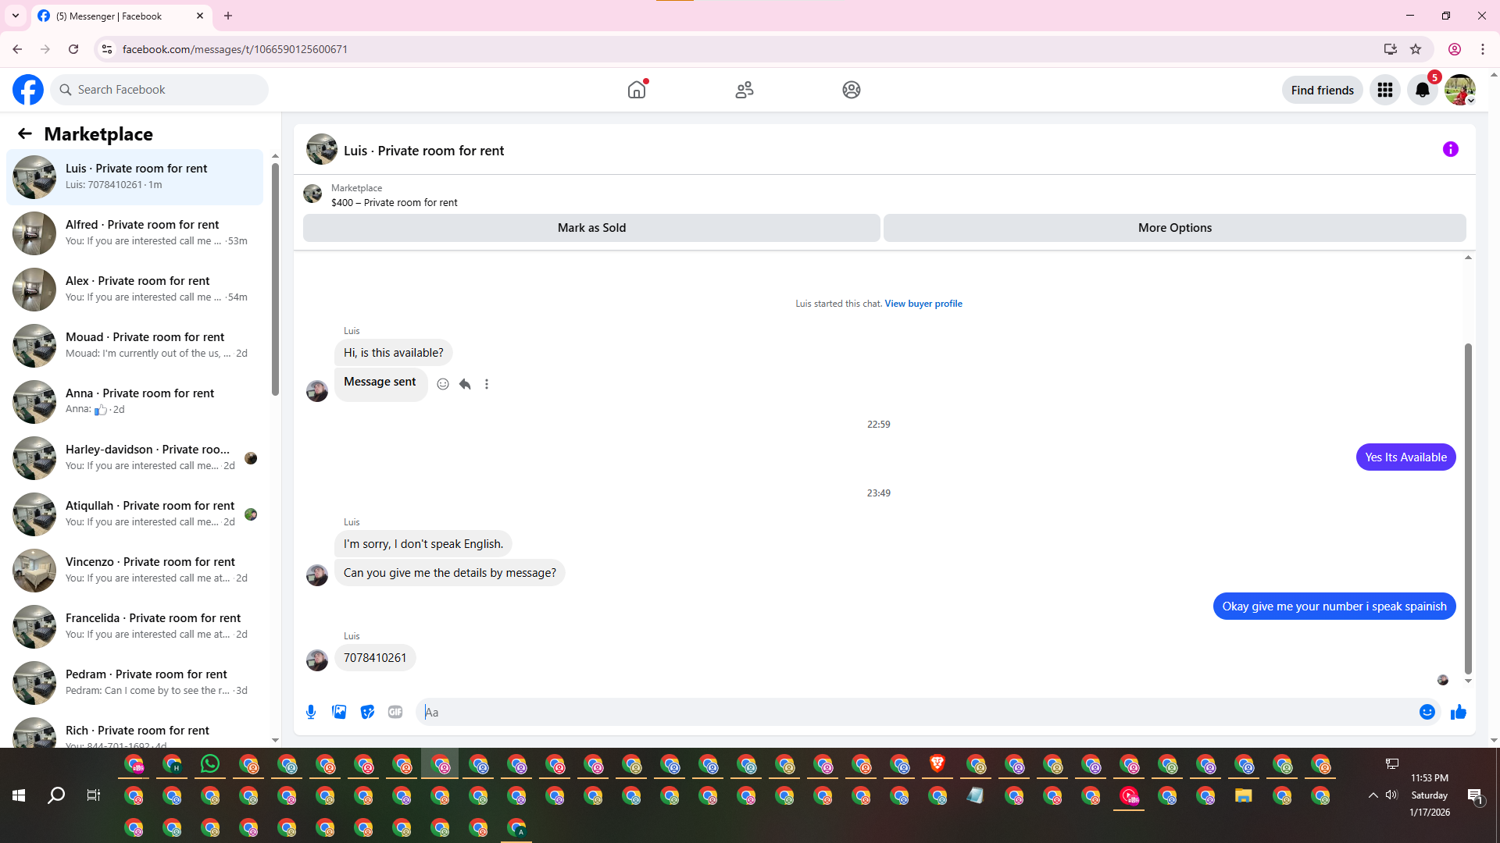Viewport: 1500px width, 843px height.
Task: Switch to the Friends tab
Action: pos(744,90)
